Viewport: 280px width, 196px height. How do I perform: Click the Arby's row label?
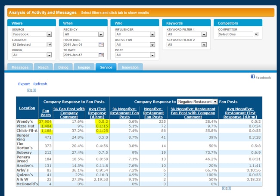22,170
